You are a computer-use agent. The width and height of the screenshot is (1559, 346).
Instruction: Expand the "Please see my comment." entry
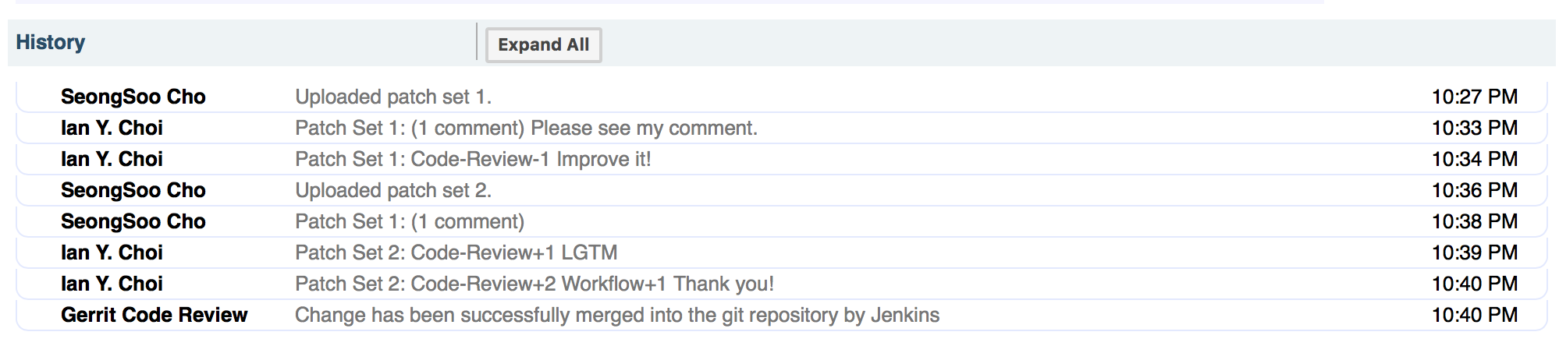(x=525, y=128)
